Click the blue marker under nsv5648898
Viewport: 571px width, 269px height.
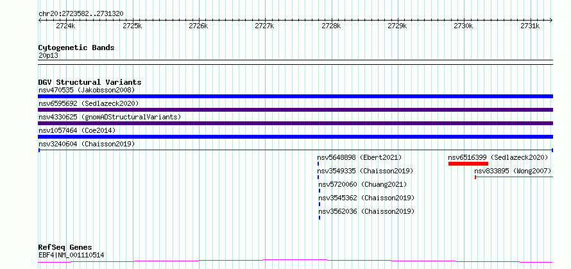[x=318, y=164]
